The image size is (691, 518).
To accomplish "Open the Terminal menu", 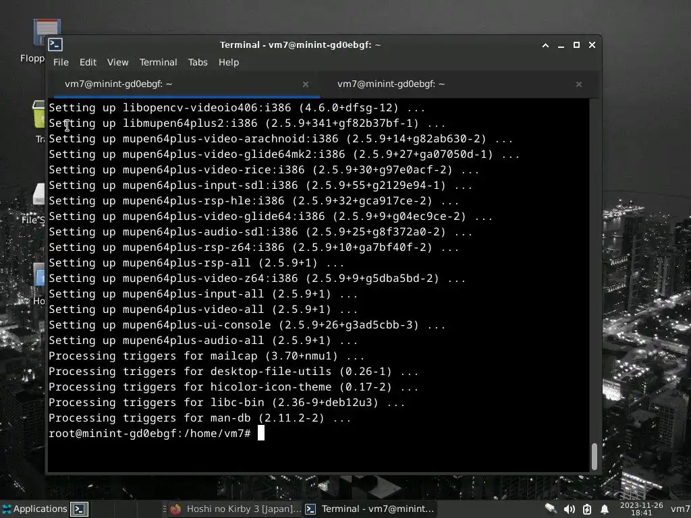I will tap(158, 62).
